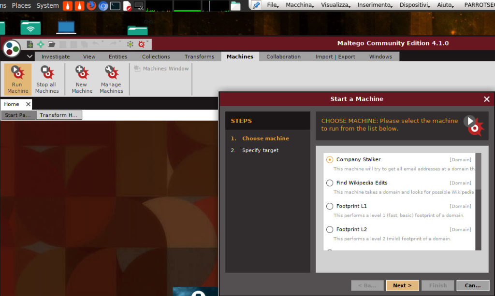Click the machine list vertical scrollbar
This screenshot has height=296, width=495.
pyautogui.click(x=478, y=202)
